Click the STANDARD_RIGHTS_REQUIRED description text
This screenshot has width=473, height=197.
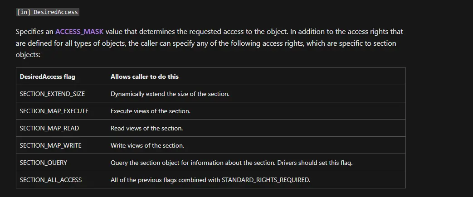[x=210, y=180]
